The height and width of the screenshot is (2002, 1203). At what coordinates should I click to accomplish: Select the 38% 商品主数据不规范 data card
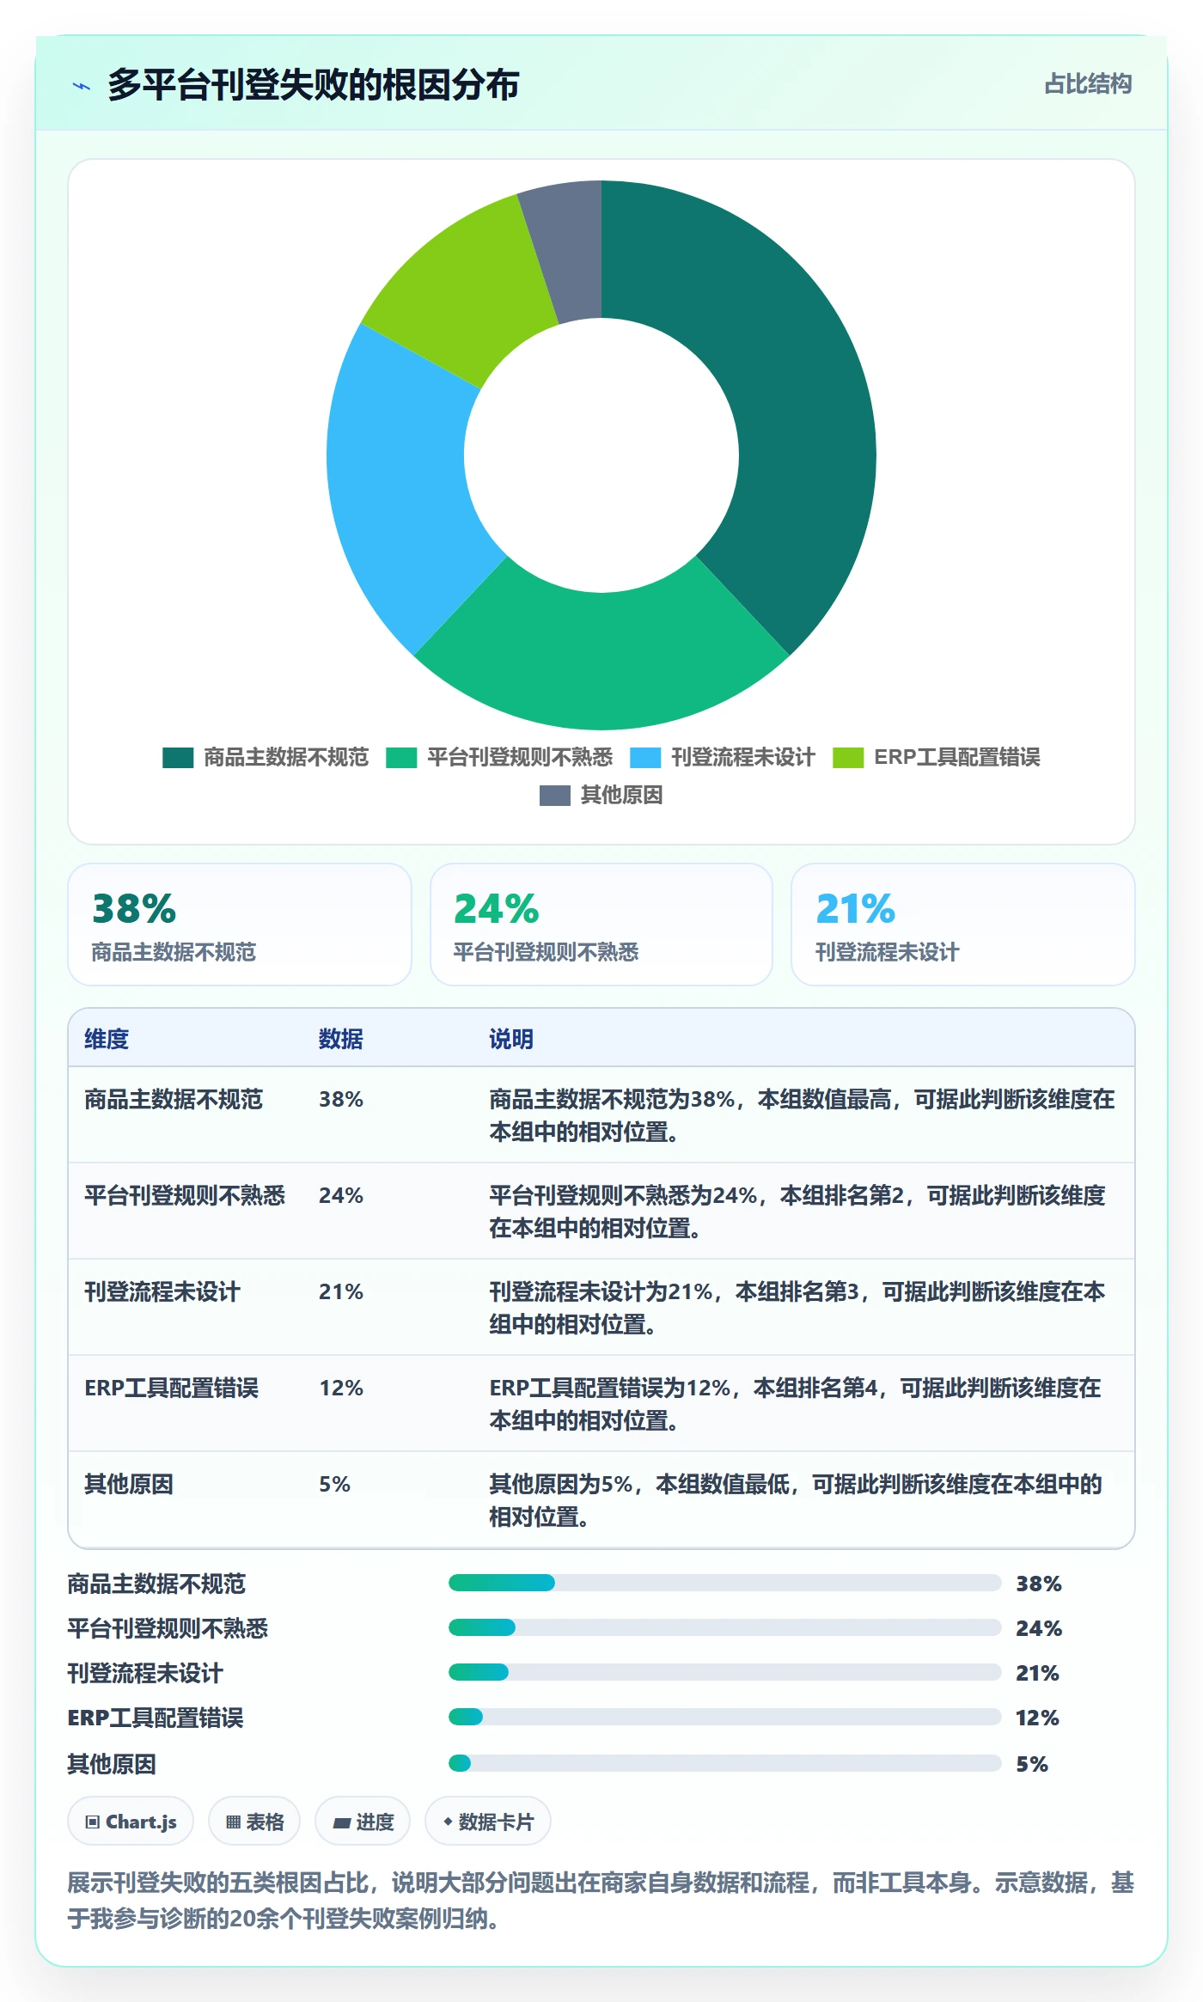click(x=240, y=925)
